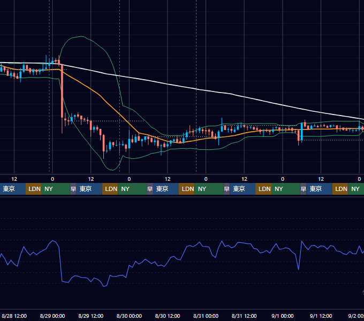Select the 東京 session block on 8/31
The width and height of the screenshot is (364, 321).
pyautogui.click(x=242, y=189)
